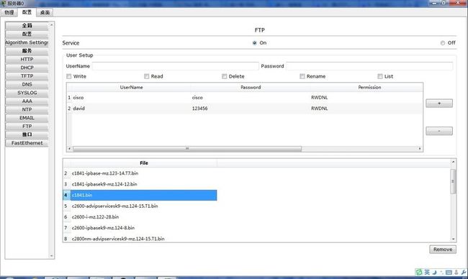Click the file list vertical scrollbar thumb
The width and height of the screenshot is (468, 279).
(453, 181)
